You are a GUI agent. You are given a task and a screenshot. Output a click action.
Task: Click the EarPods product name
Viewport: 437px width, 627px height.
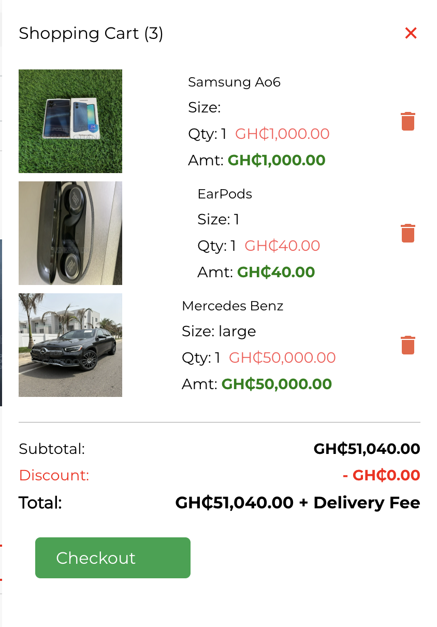pos(225,194)
